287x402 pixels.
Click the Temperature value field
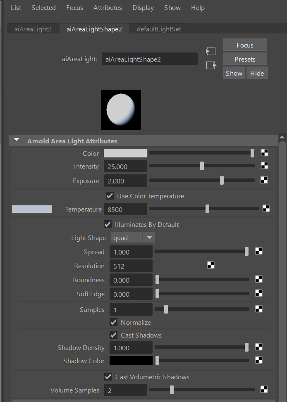[125, 209]
